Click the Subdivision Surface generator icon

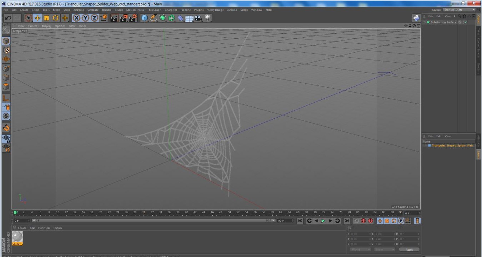coord(162,18)
